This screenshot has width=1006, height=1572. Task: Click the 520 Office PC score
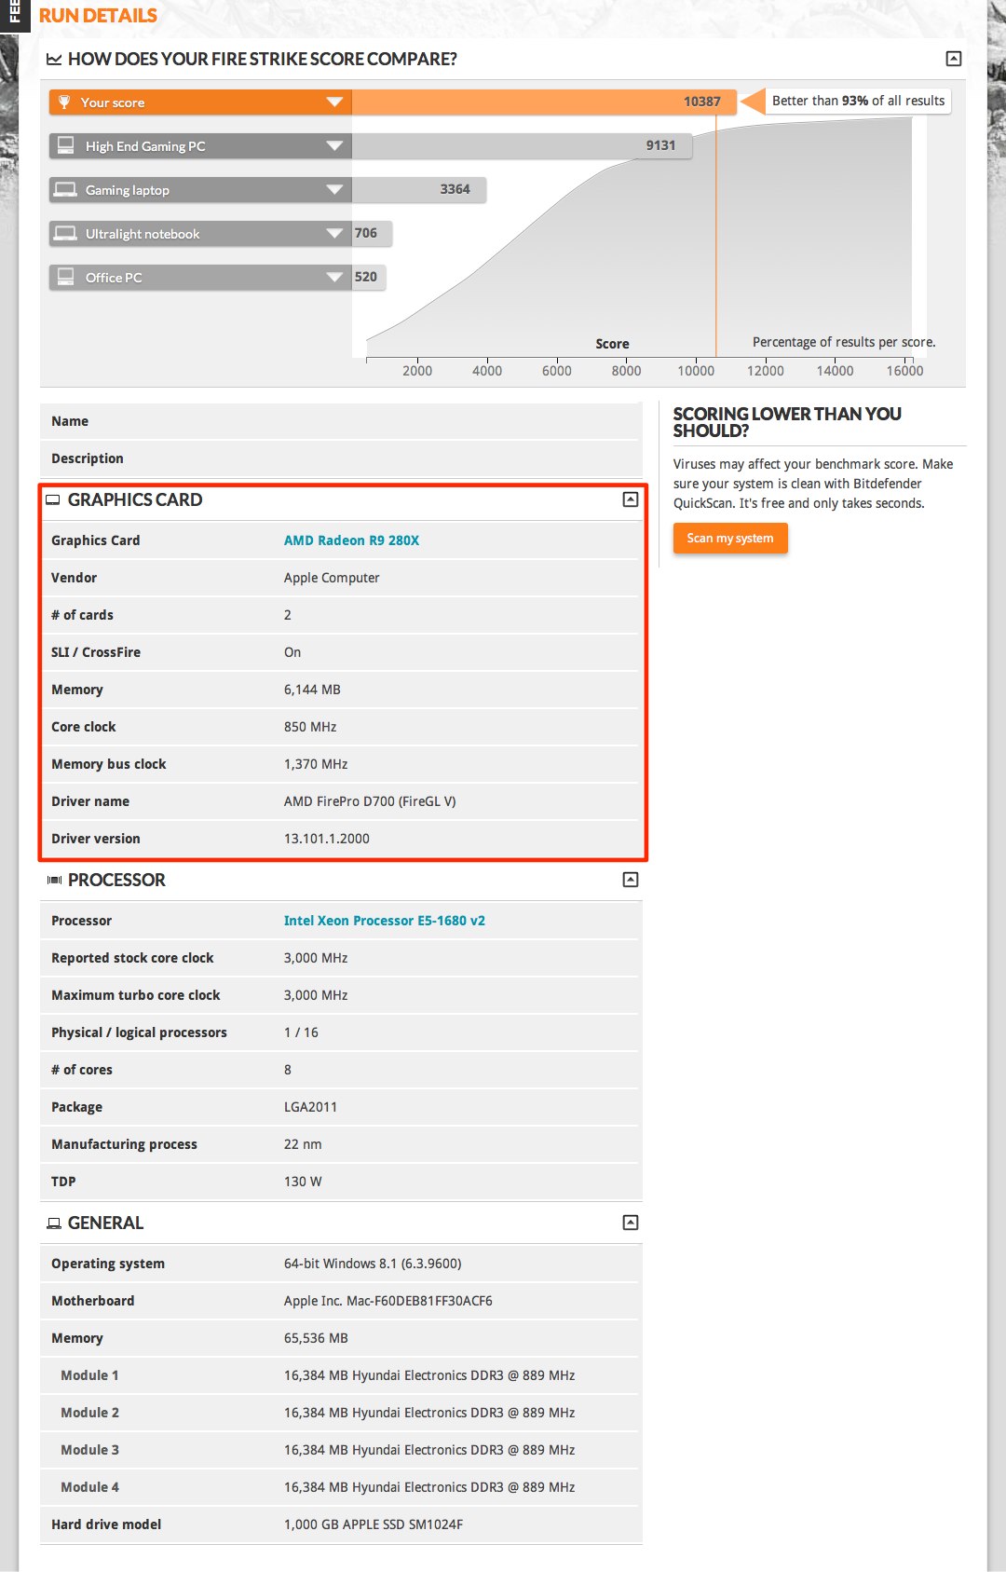pyautogui.click(x=366, y=277)
